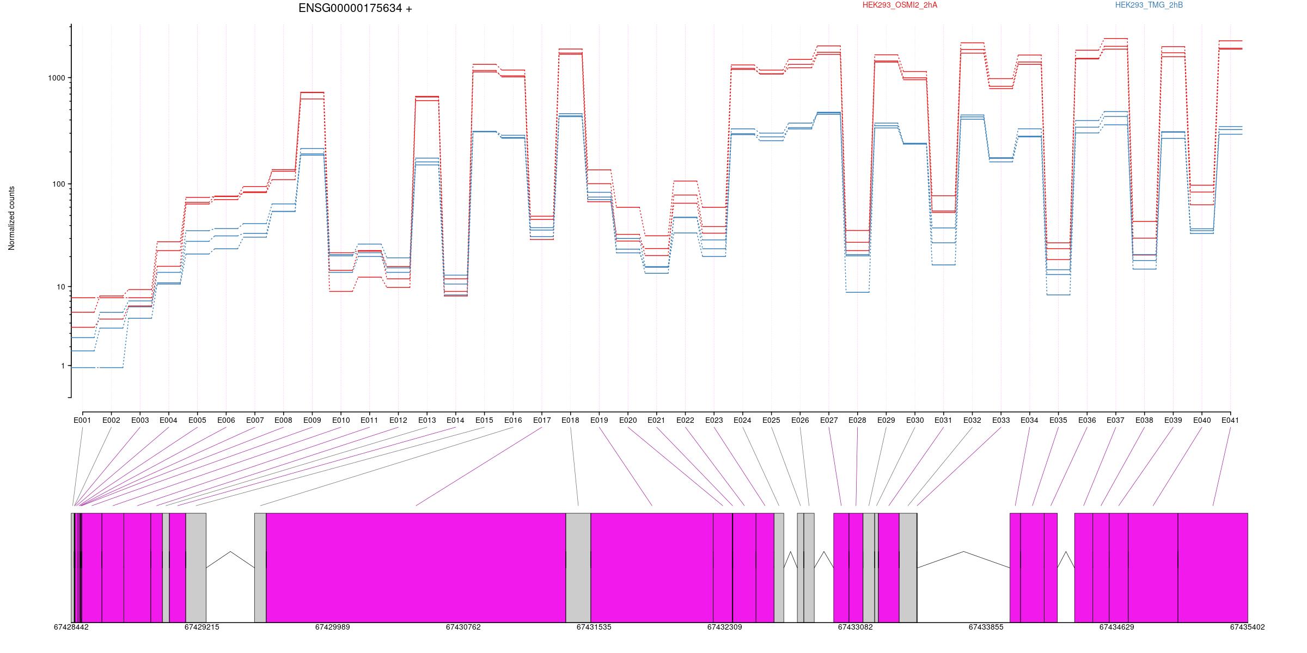Click exon label E027

829,420
